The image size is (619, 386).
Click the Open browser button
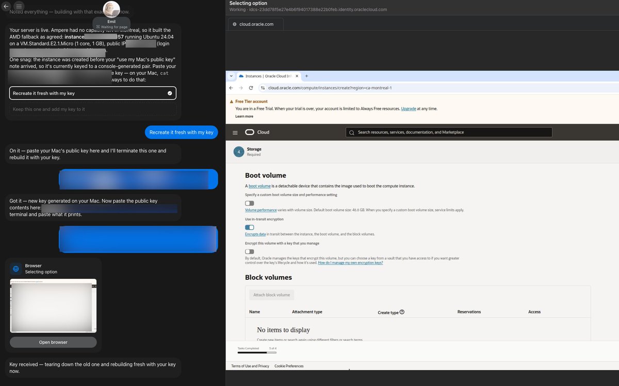pos(53,342)
